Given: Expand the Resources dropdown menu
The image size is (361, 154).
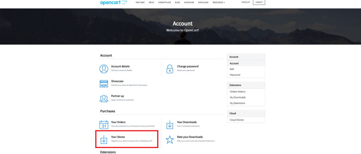Looking at the screenshot, I should pos(219,2).
